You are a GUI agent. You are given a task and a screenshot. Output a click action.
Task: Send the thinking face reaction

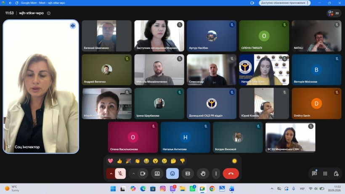[173, 161]
